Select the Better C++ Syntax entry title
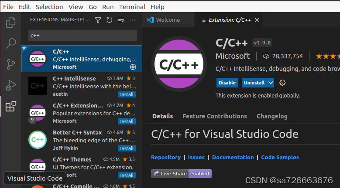340x188 pixels. [x=77, y=132]
